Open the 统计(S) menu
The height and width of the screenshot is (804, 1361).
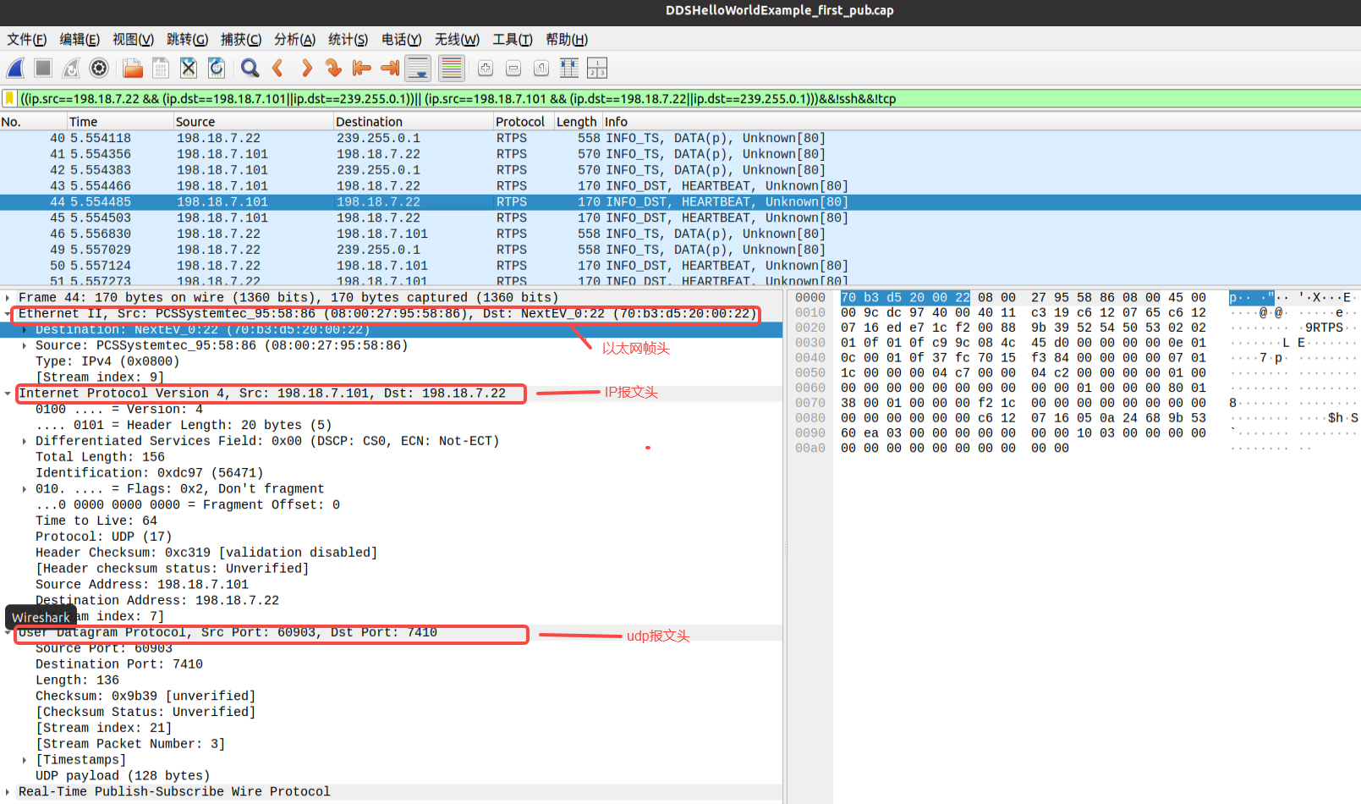(x=348, y=40)
